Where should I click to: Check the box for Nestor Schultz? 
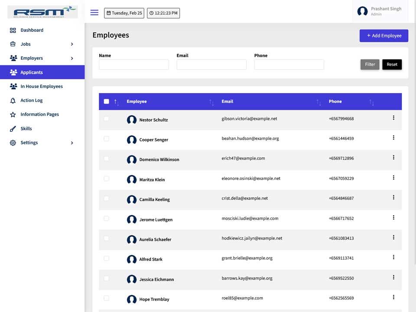[107, 119]
